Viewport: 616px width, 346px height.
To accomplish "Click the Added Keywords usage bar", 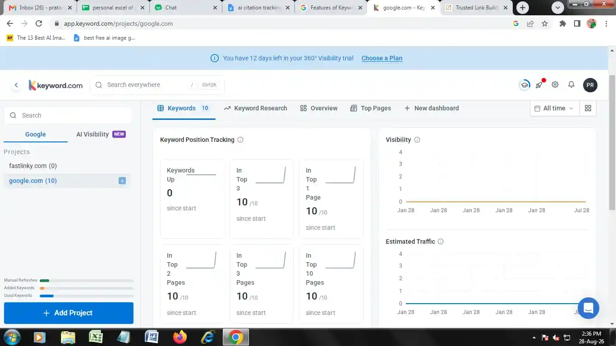I will (87, 288).
